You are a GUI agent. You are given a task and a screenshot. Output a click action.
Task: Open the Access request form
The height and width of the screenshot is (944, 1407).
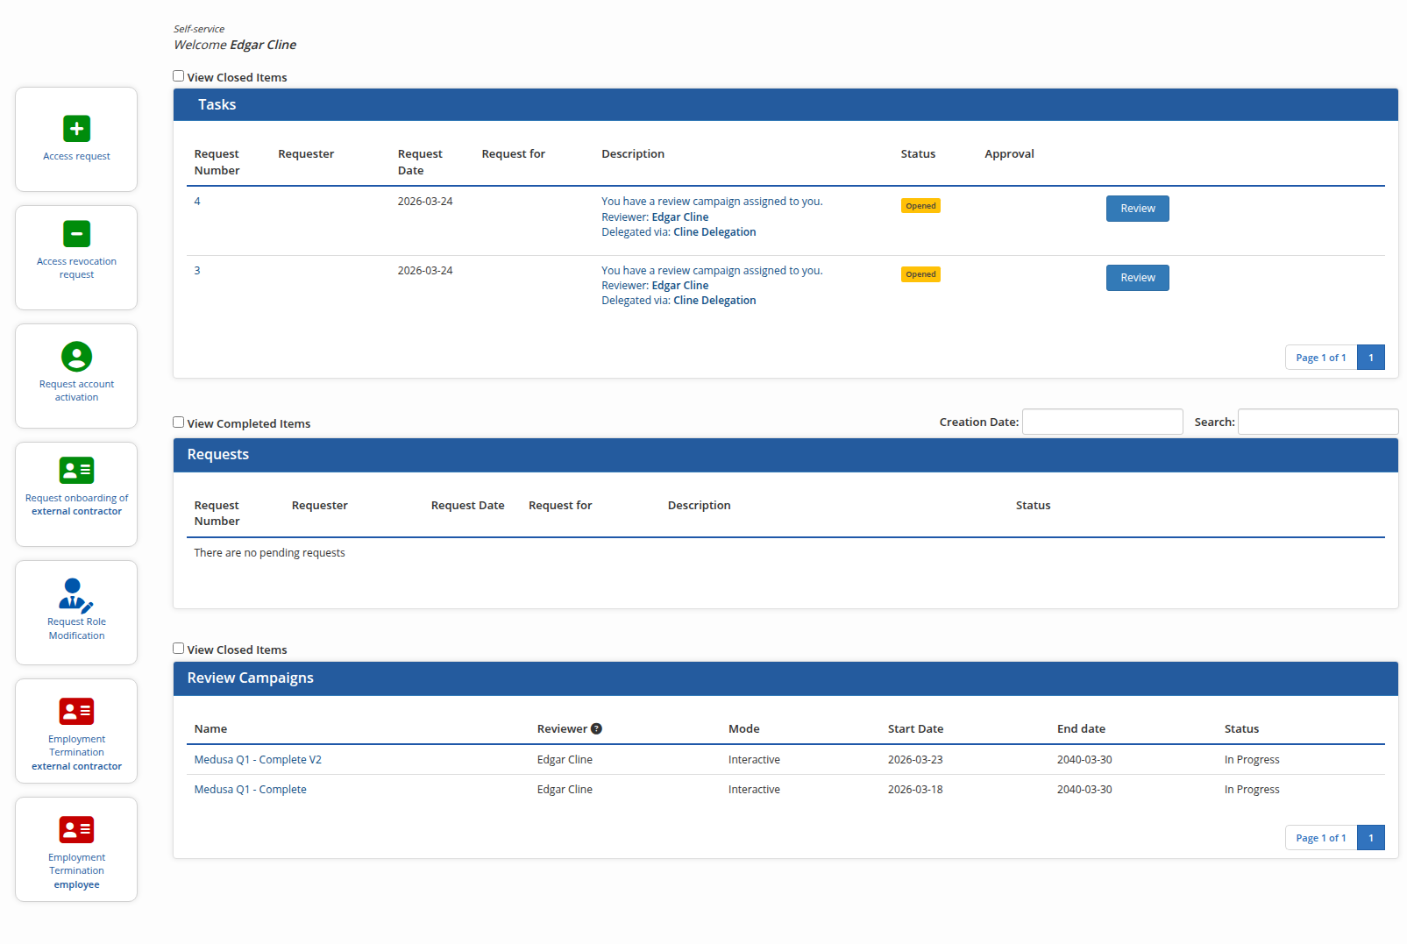point(76,139)
